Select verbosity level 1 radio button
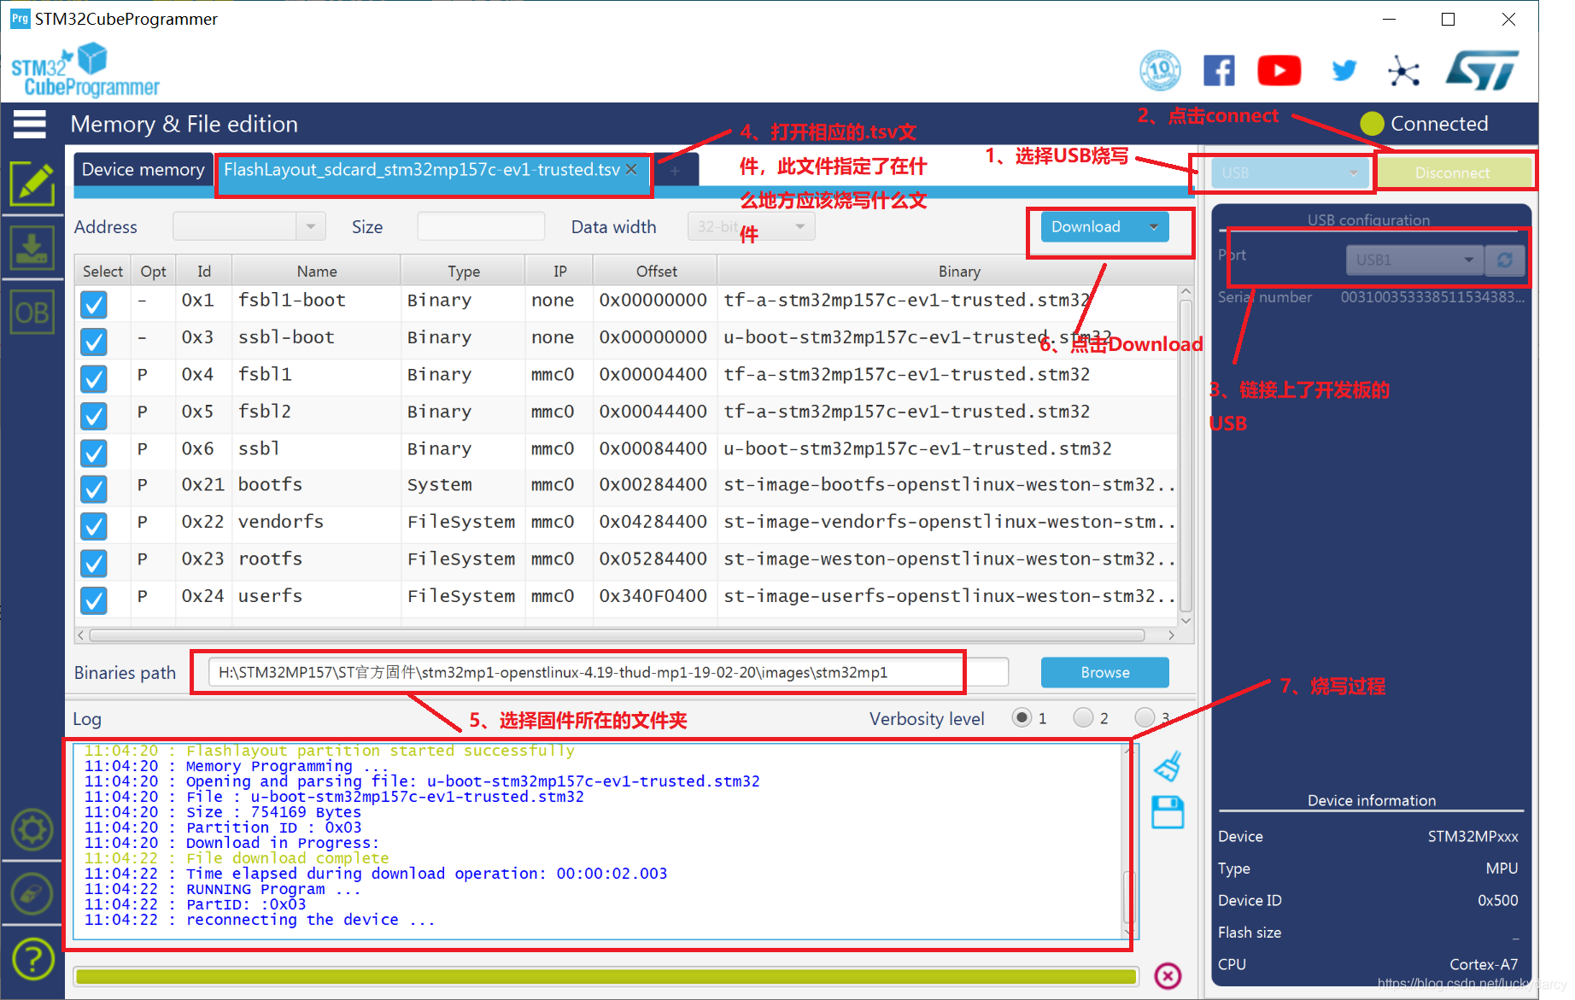 tap(1021, 717)
